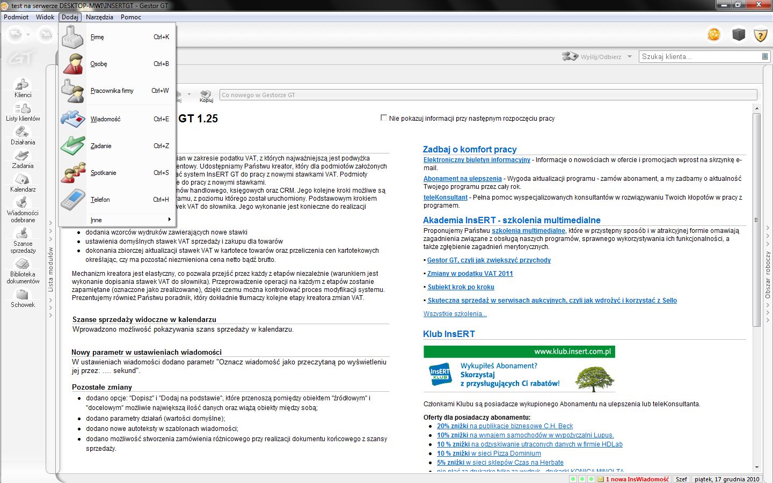Image resolution: width=773 pixels, height=483 pixels.
Task: Click the shield help icon
Action: pyautogui.click(x=760, y=35)
